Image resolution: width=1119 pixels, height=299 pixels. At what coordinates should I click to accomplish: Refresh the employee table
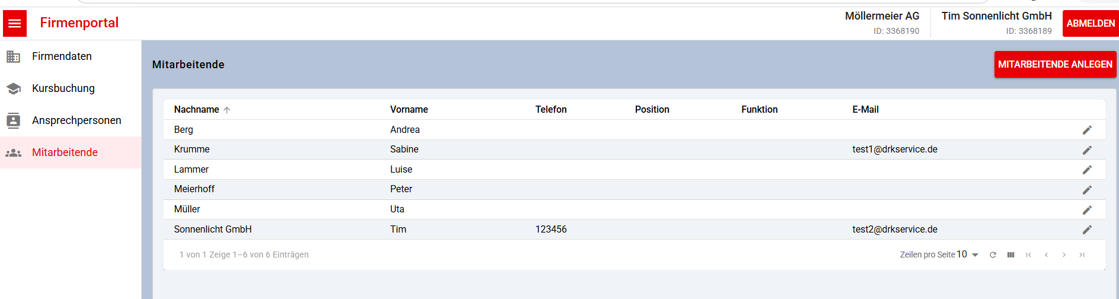click(x=993, y=255)
